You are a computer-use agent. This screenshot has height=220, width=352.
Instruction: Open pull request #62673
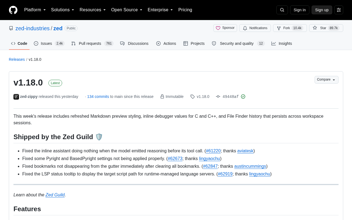(175, 159)
